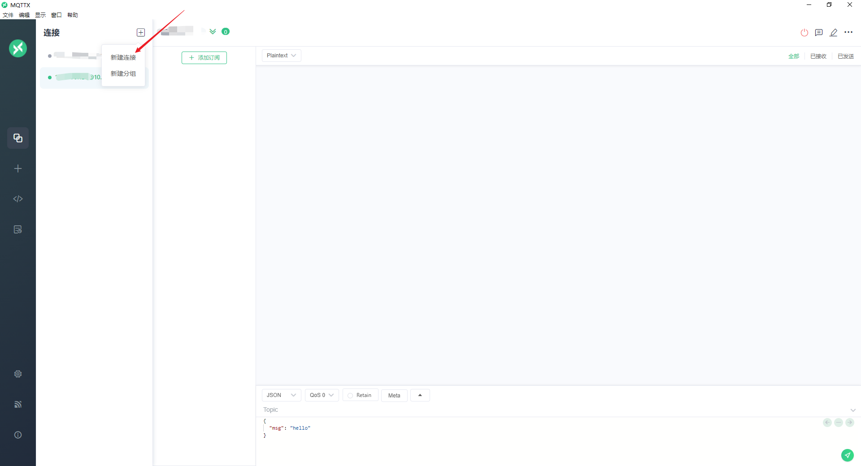Expand the topic history chevron
This screenshot has width=861, height=466.
pos(853,410)
